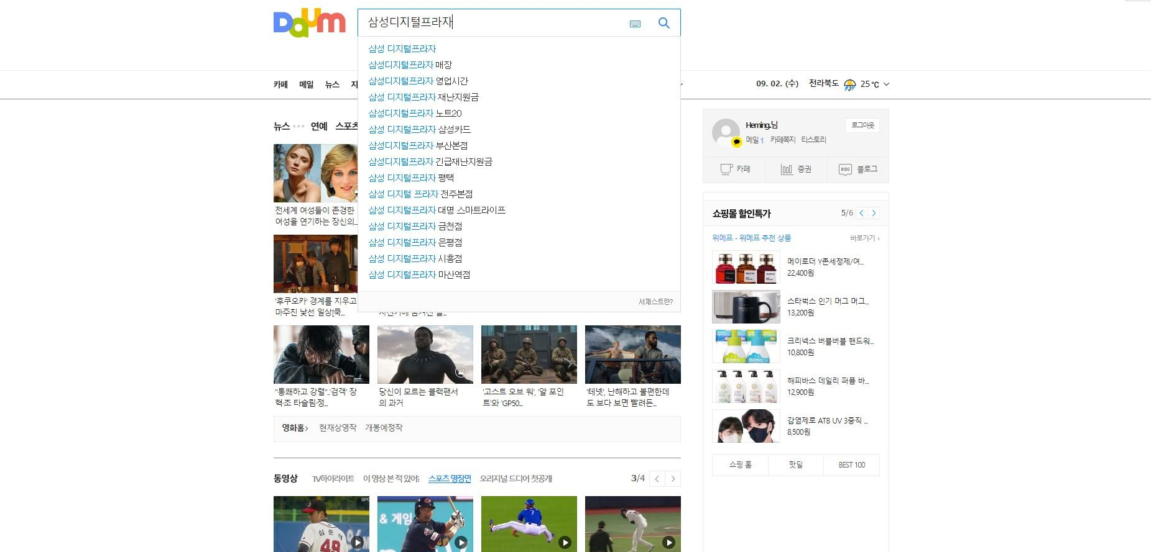Screen dimensions: 1151x552
Task: Open 크리넥스 버블버블 핸드워시 product
Action: pos(796,346)
